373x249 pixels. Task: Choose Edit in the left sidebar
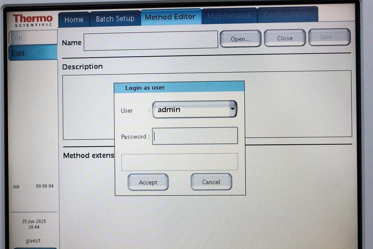click(33, 53)
